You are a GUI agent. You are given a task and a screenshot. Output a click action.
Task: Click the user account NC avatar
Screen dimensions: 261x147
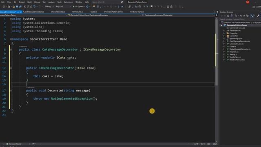click(x=248, y=2)
